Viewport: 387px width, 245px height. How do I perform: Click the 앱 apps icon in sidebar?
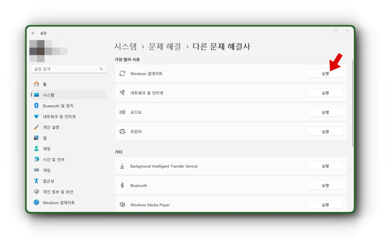[x=36, y=138]
